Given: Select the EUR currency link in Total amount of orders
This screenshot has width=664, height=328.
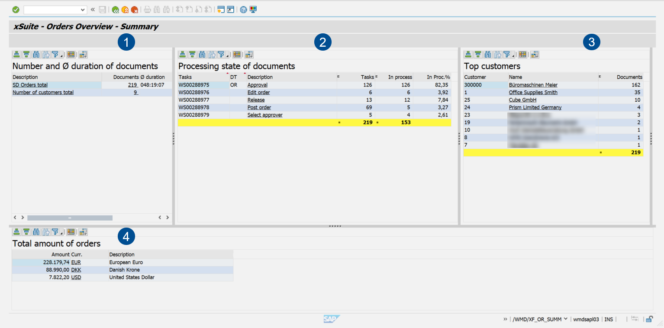Looking at the screenshot, I should tap(76, 262).
